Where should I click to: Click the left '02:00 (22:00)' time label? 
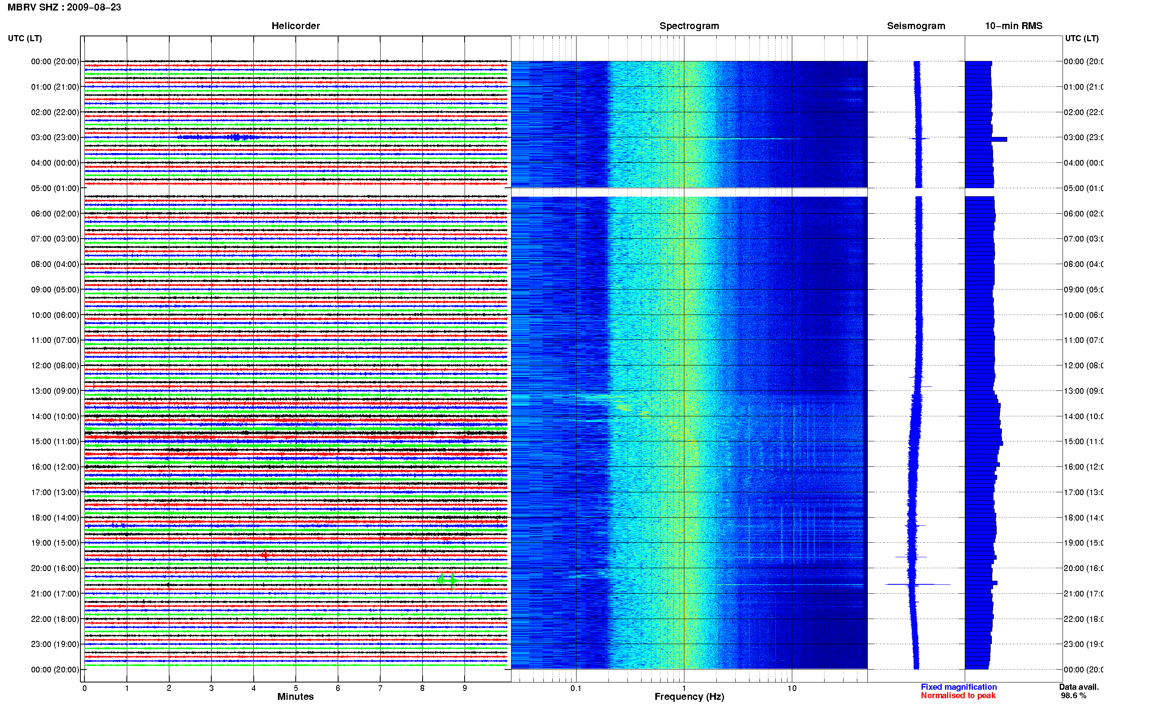[55, 112]
